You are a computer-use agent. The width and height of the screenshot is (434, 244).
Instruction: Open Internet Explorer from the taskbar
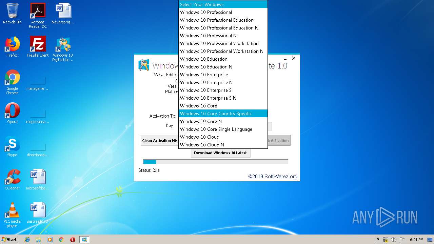(27, 240)
